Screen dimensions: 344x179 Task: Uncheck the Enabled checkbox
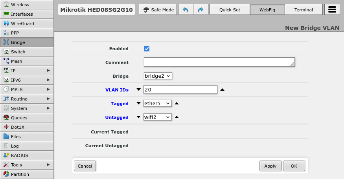pos(147,49)
